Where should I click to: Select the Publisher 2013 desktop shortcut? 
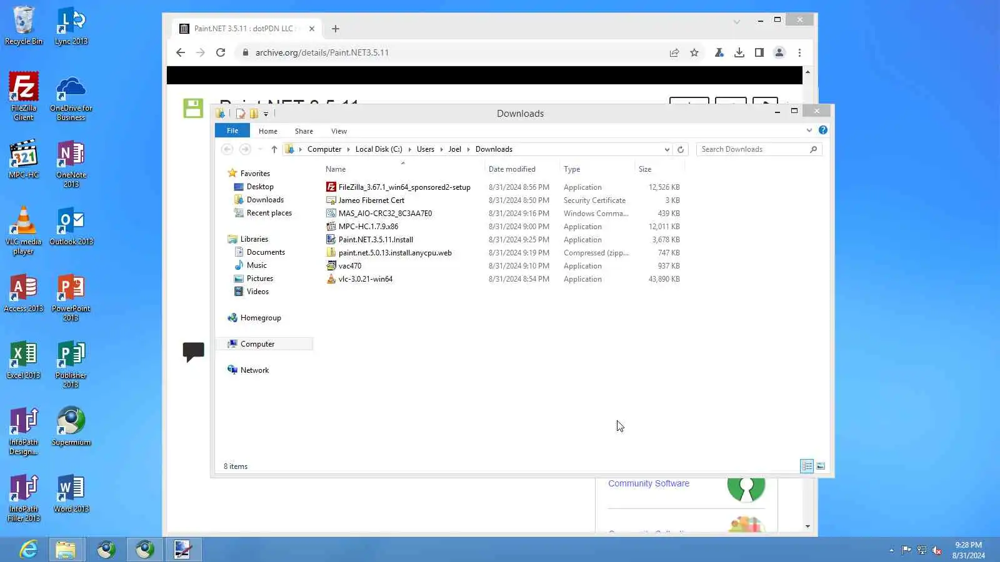pos(71,364)
